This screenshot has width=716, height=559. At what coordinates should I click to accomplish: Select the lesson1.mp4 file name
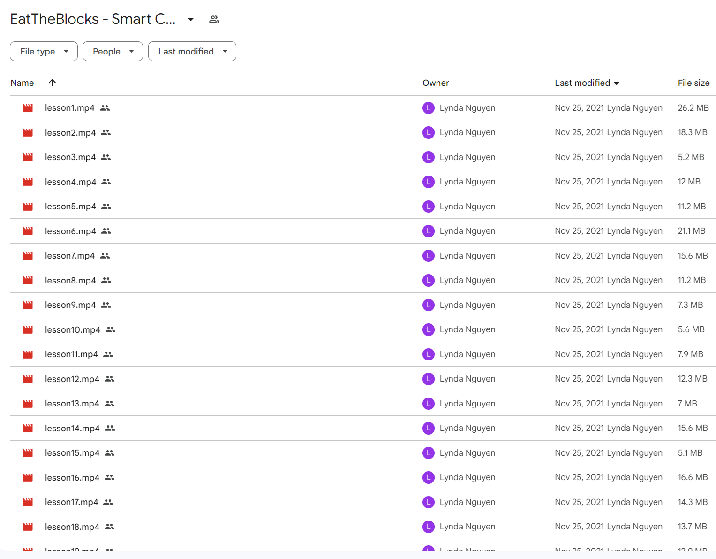pyautogui.click(x=69, y=108)
